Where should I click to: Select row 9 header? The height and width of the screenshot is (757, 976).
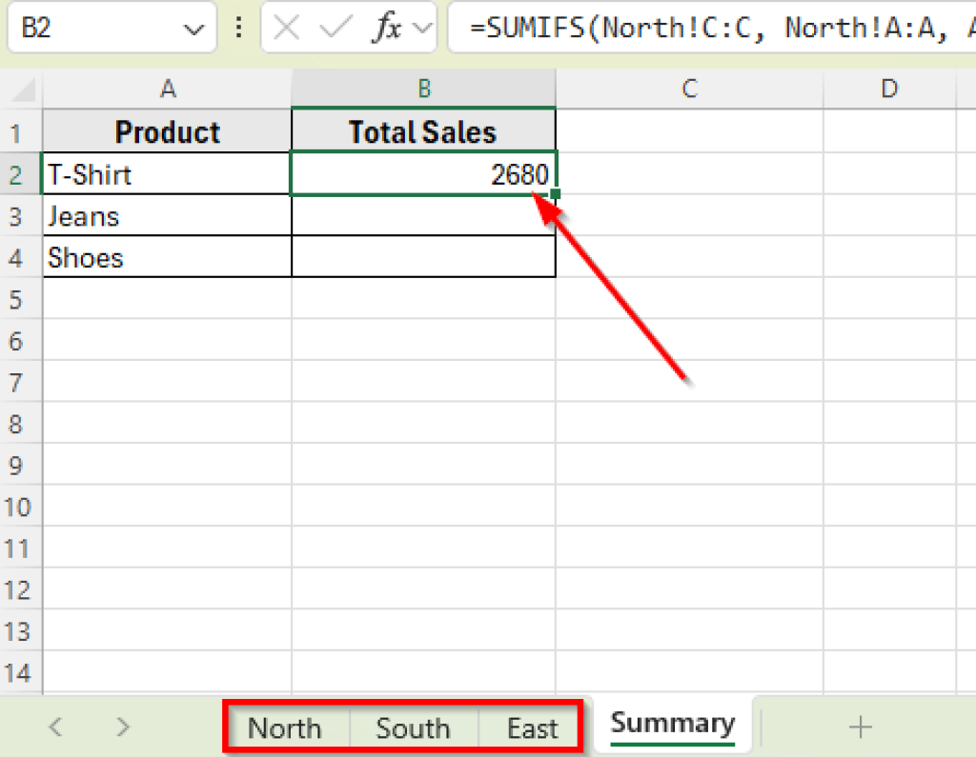tap(21, 466)
